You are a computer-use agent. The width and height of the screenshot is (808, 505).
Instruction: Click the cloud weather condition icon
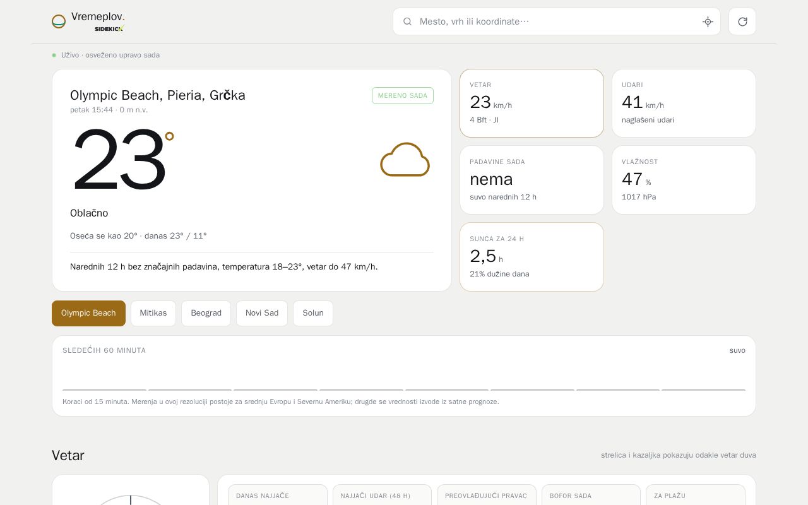pyautogui.click(x=405, y=159)
